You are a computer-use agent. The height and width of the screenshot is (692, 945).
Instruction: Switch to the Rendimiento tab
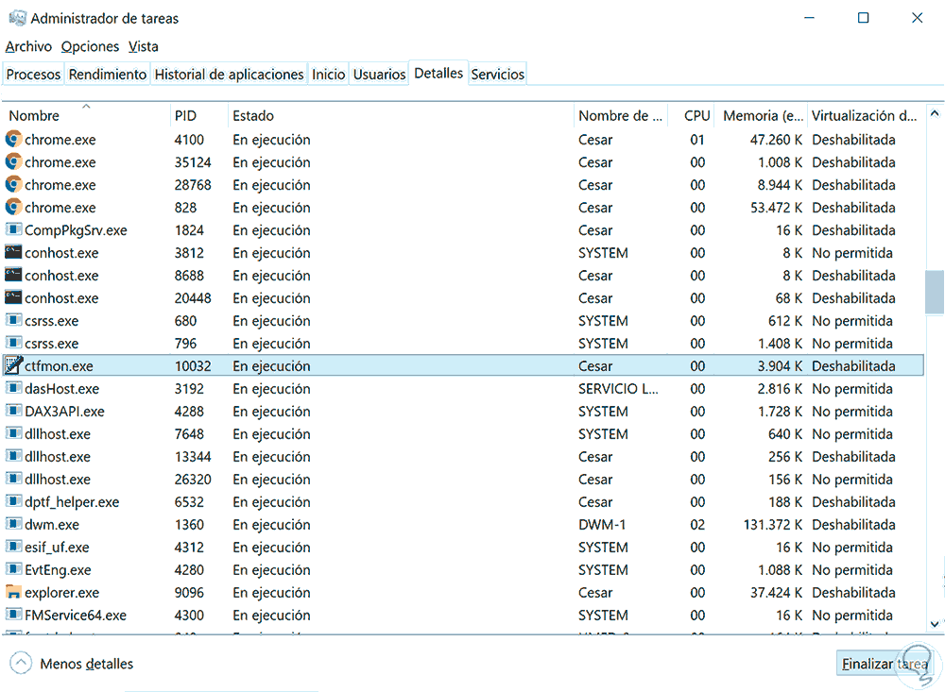point(108,74)
